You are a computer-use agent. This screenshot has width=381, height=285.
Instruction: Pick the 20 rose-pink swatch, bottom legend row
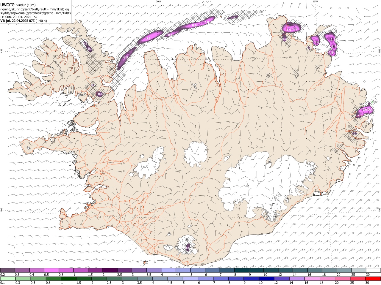342,278
